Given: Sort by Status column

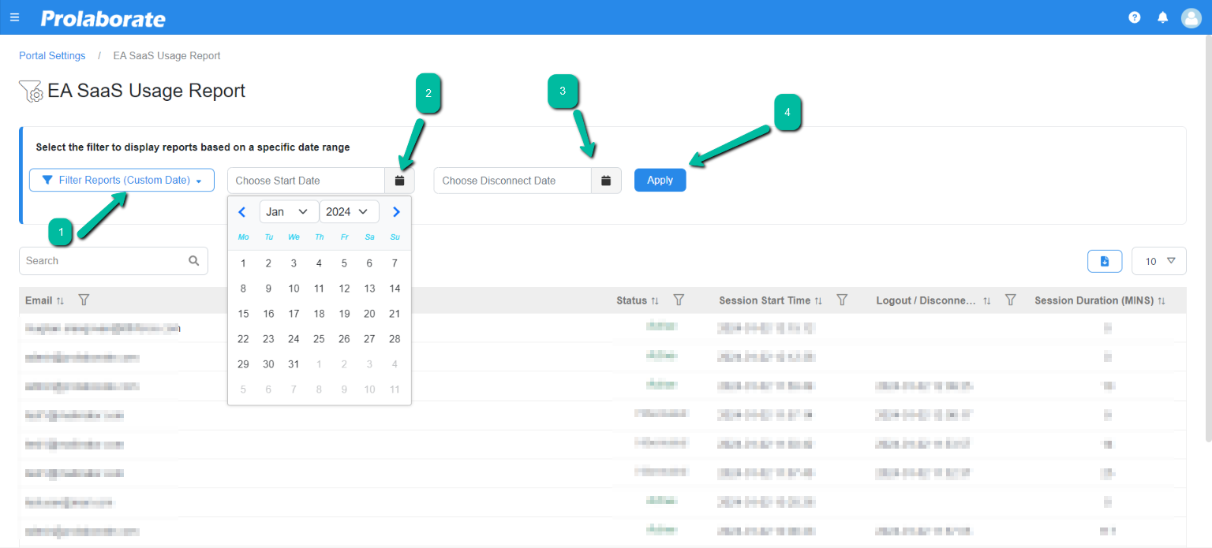Looking at the screenshot, I should (655, 301).
